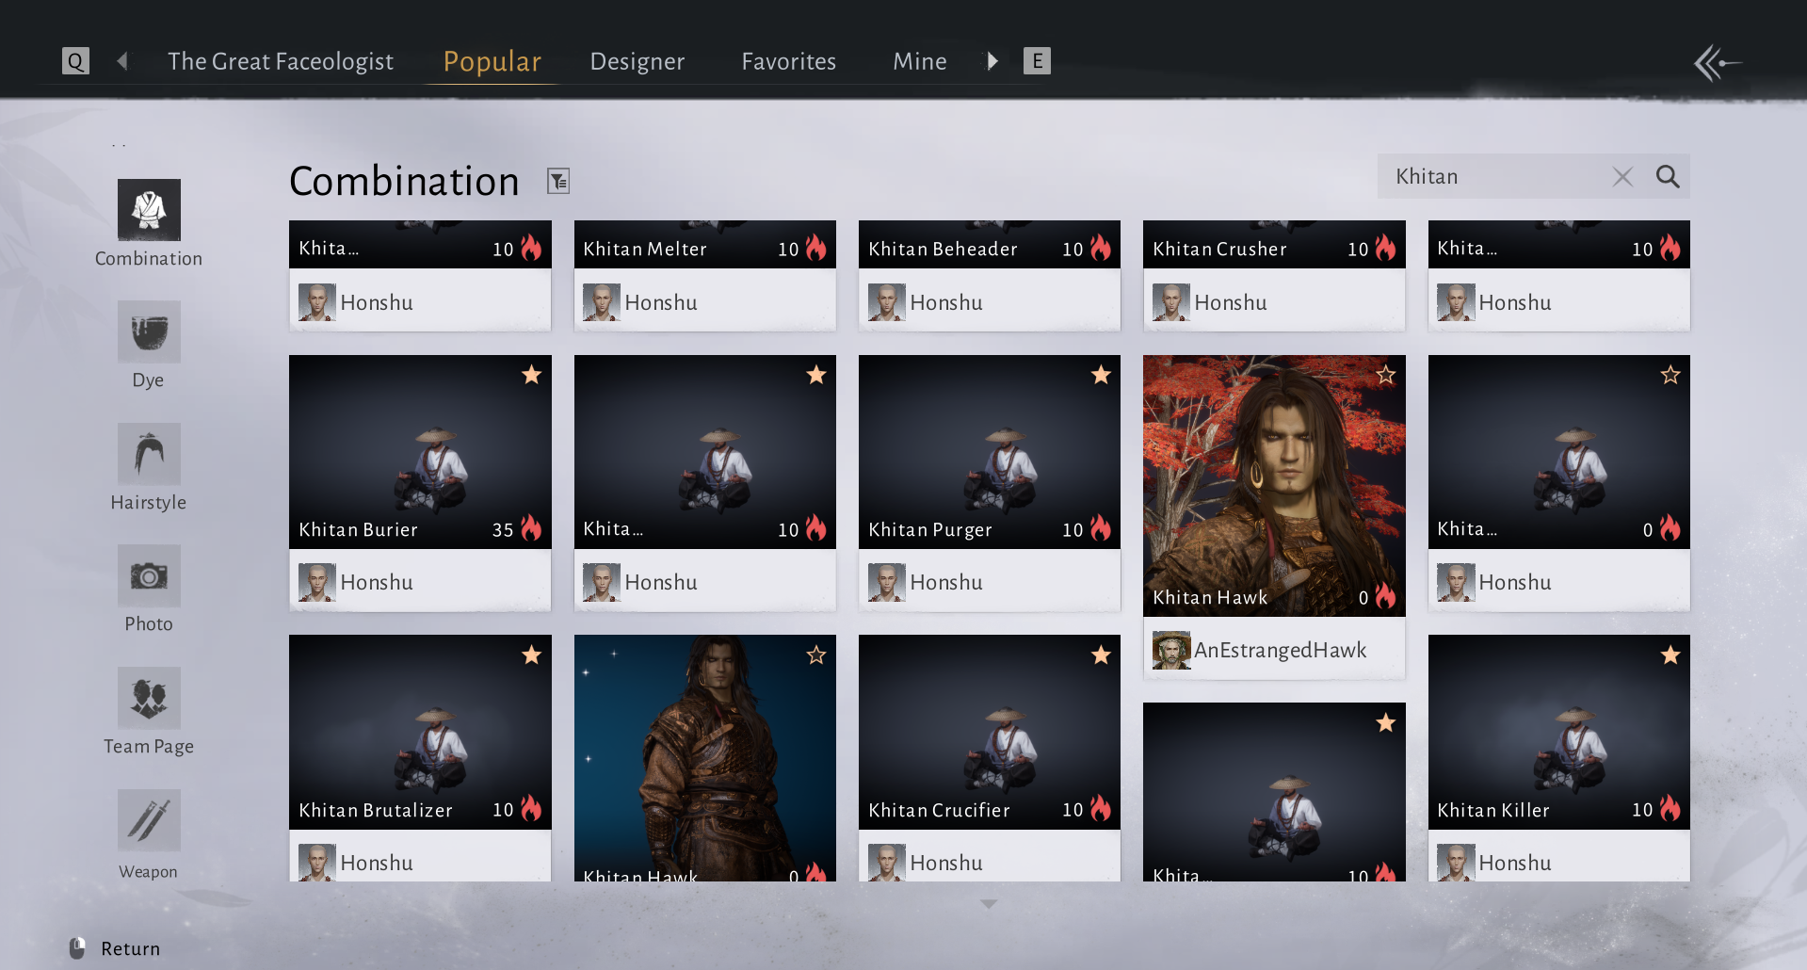The image size is (1807, 970).
Task: Open the Khitan Killer preset thumbnail
Action: point(1559,732)
